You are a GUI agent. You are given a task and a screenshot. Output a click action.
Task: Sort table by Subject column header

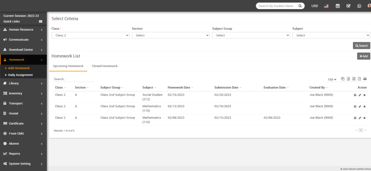[x=149, y=87]
